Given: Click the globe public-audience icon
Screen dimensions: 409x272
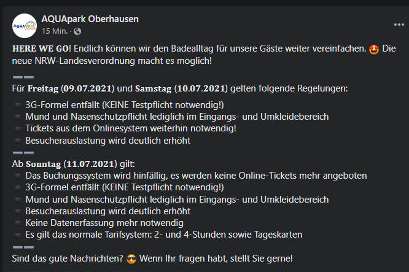Looking at the screenshot, I should (77, 31).
